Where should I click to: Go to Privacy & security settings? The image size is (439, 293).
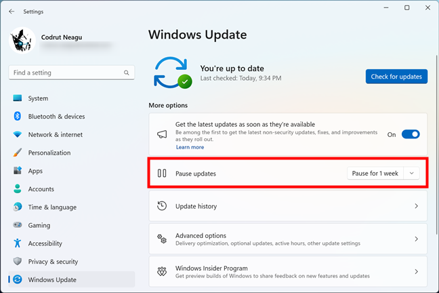71,262
